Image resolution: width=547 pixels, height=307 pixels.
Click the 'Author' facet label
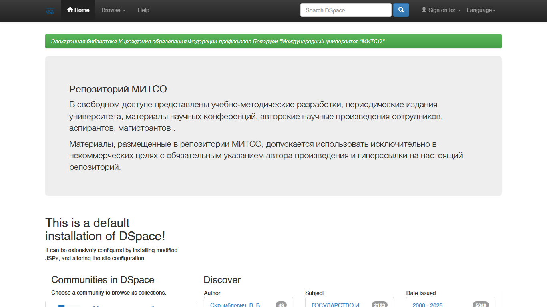pos(212,293)
